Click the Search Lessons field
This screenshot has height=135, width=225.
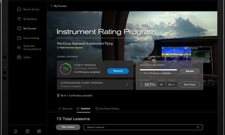[143, 127]
